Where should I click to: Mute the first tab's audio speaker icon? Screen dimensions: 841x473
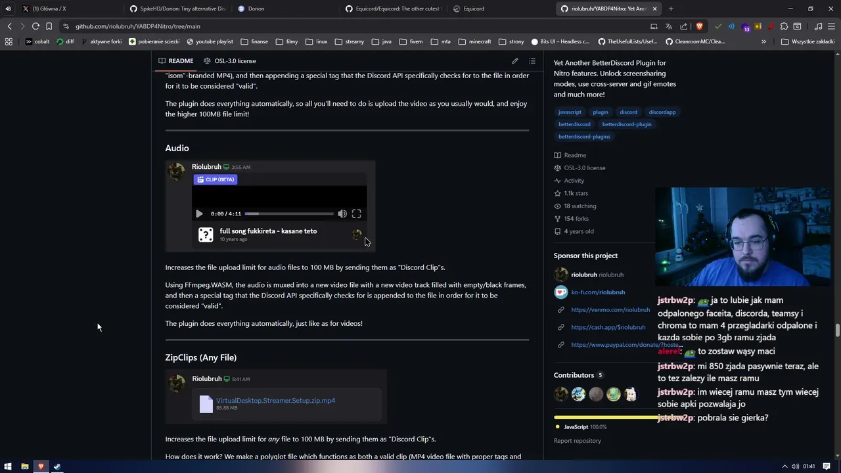(x=8, y=9)
